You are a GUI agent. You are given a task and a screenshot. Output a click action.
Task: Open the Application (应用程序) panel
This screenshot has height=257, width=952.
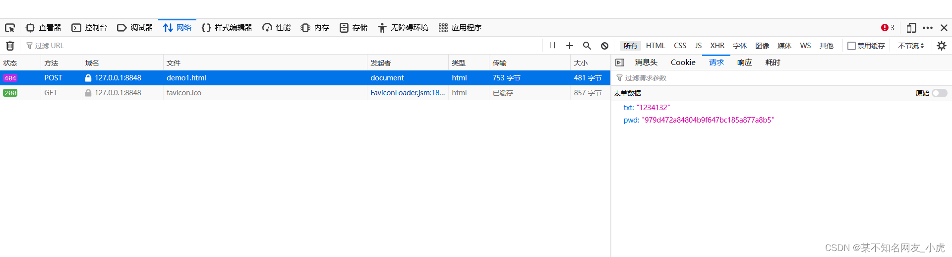point(460,28)
